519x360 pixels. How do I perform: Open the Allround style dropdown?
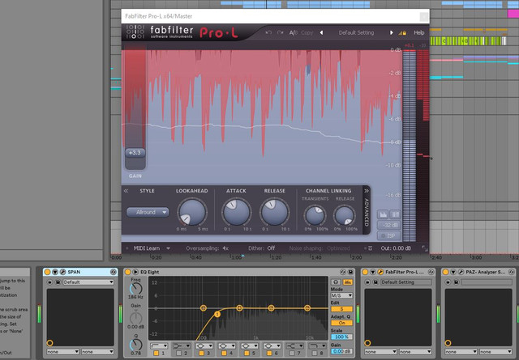pyautogui.click(x=148, y=212)
